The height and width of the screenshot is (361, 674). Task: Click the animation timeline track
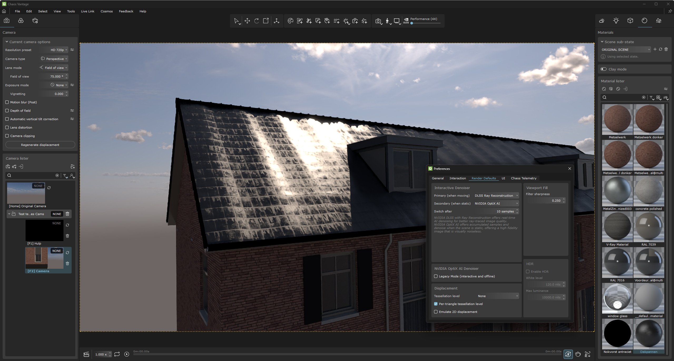coord(347,354)
